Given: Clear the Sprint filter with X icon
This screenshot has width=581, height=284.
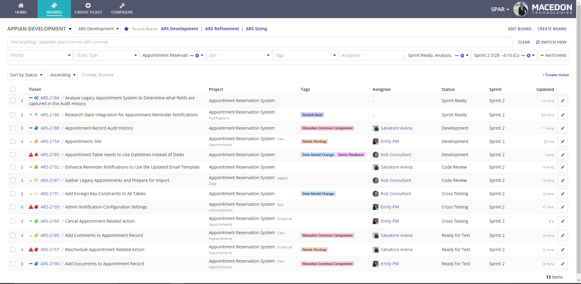Looking at the screenshot, I should [528, 56].
